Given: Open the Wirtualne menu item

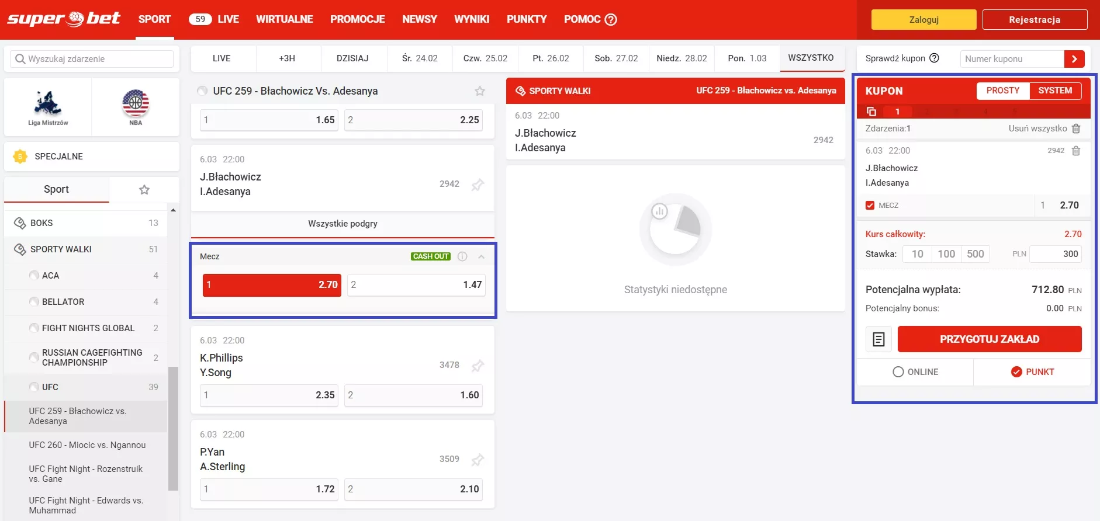Looking at the screenshot, I should pyautogui.click(x=285, y=19).
